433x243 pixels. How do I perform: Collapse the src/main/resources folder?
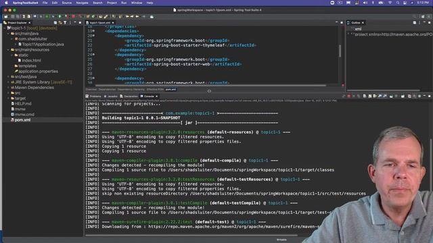pyautogui.click(x=8, y=50)
